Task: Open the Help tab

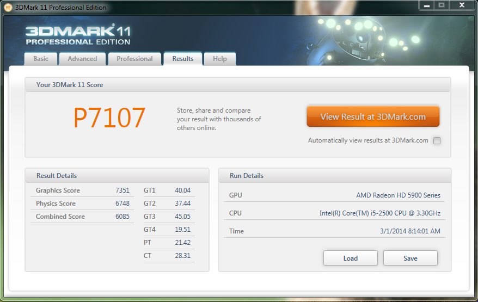Action: pos(220,59)
